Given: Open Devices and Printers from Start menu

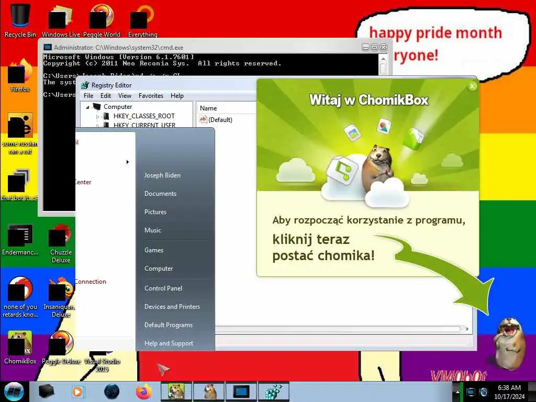Looking at the screenshot, I should click(x=172, y=307).
